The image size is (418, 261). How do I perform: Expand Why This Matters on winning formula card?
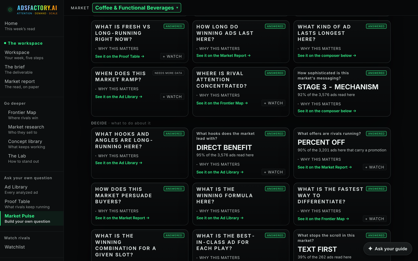218,211
